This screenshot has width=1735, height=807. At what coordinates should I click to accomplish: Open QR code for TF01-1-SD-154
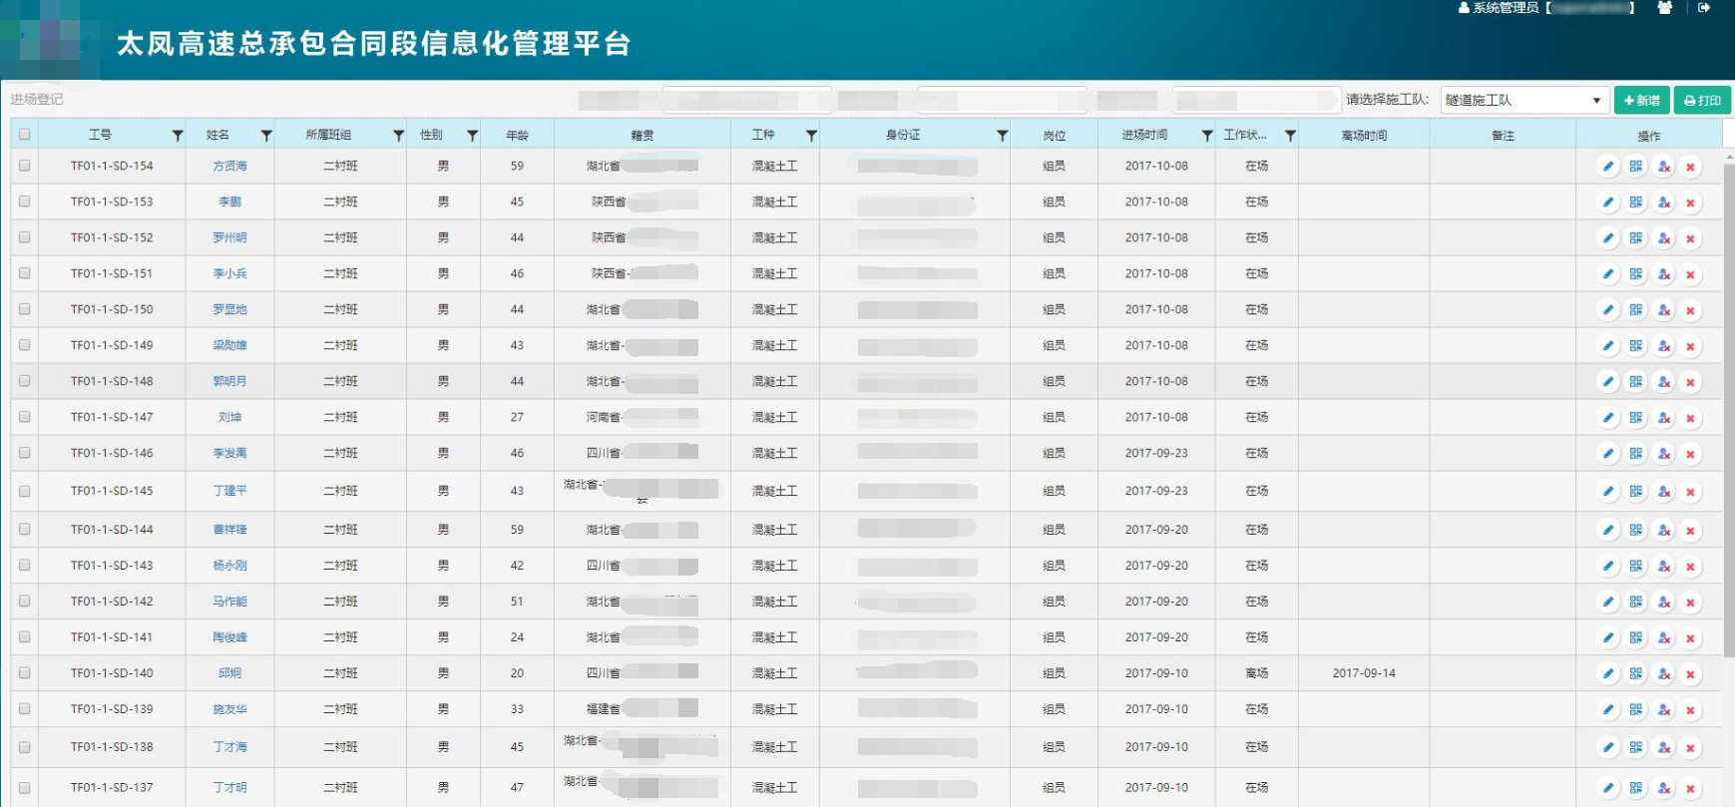click(1635, 167)
